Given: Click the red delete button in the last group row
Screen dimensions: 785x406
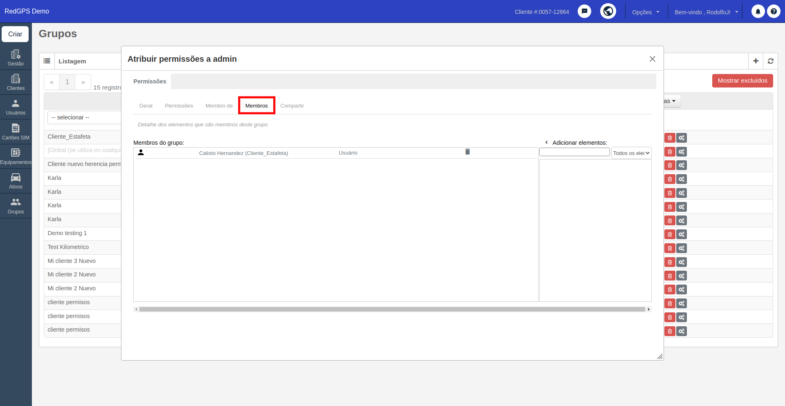Looking at the screenshot, I should click(670, 331).
